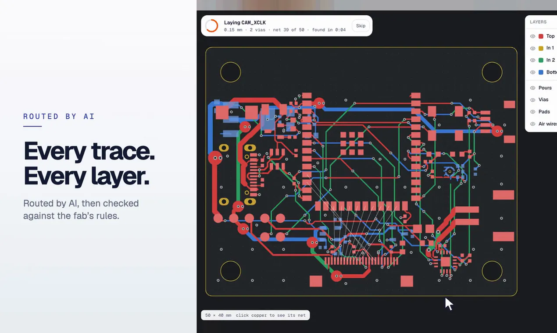Click the "Vias" label in Layers
The height and width of the screenshot is (333, 557).
pyautogui.click(x=543, y=100)
